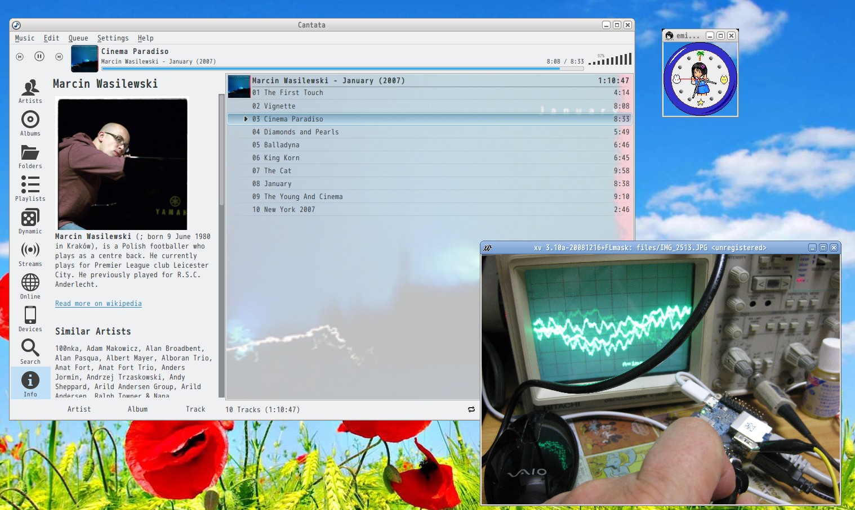Open the Playlists sidebar section
This screenshot has width=855, height=510.
click(x=30, y=188)
